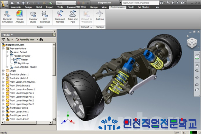Select the Pan hand tool in navigation bar

pyautogui.click(x=197, y=66)
